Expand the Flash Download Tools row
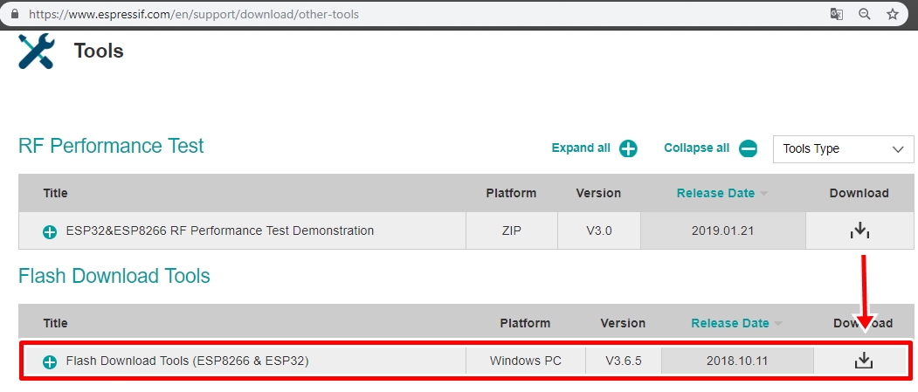918x392 pixels. click(50, 361)
